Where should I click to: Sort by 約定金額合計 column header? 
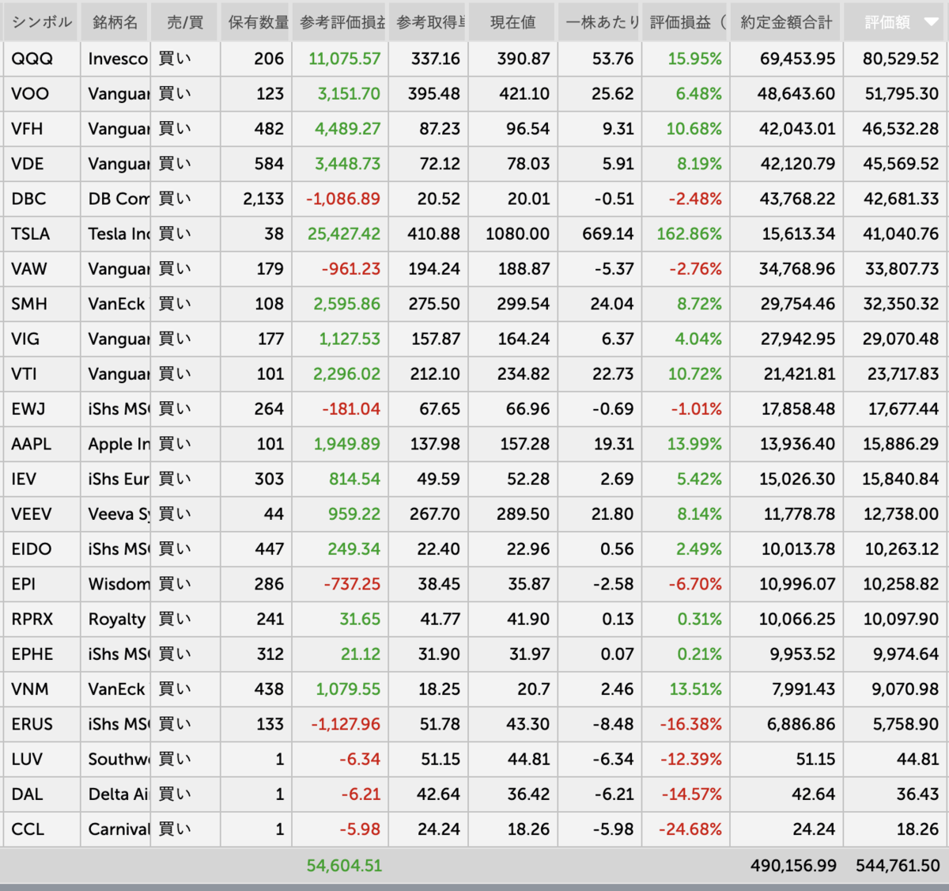coord(786,23)
